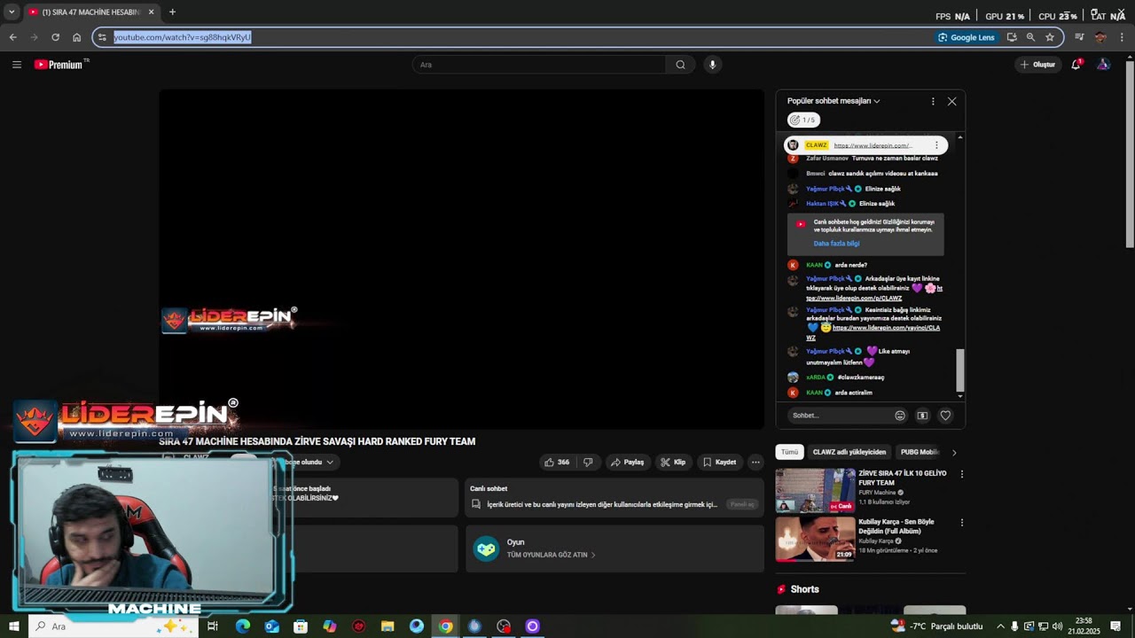This screenshot has height=638, width=1135.
Task: Open options for ZİRVE SIRA 47 video
Action: (x=961, y=474)
